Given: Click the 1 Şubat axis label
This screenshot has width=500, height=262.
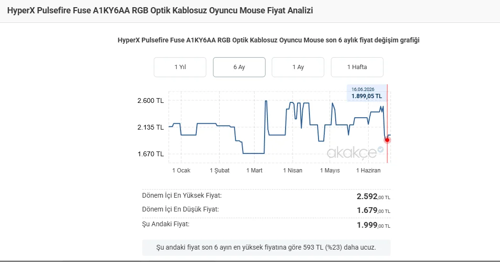Looking at the screenshot, I should pos(219,171).
